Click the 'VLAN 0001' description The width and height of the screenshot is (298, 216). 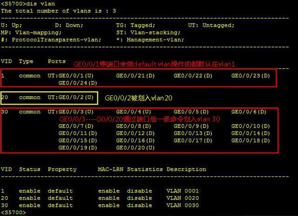point(183,191)
